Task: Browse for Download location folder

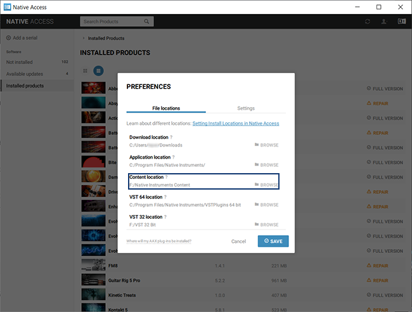Action: (x=266, y=145)
